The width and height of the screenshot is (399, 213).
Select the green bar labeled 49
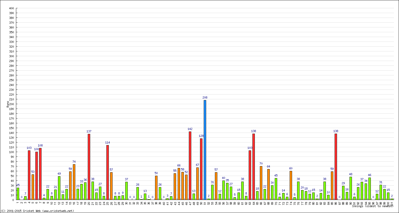pos(59,188)
